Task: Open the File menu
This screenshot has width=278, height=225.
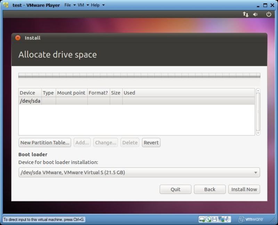Action: click(x=70, y=5)
